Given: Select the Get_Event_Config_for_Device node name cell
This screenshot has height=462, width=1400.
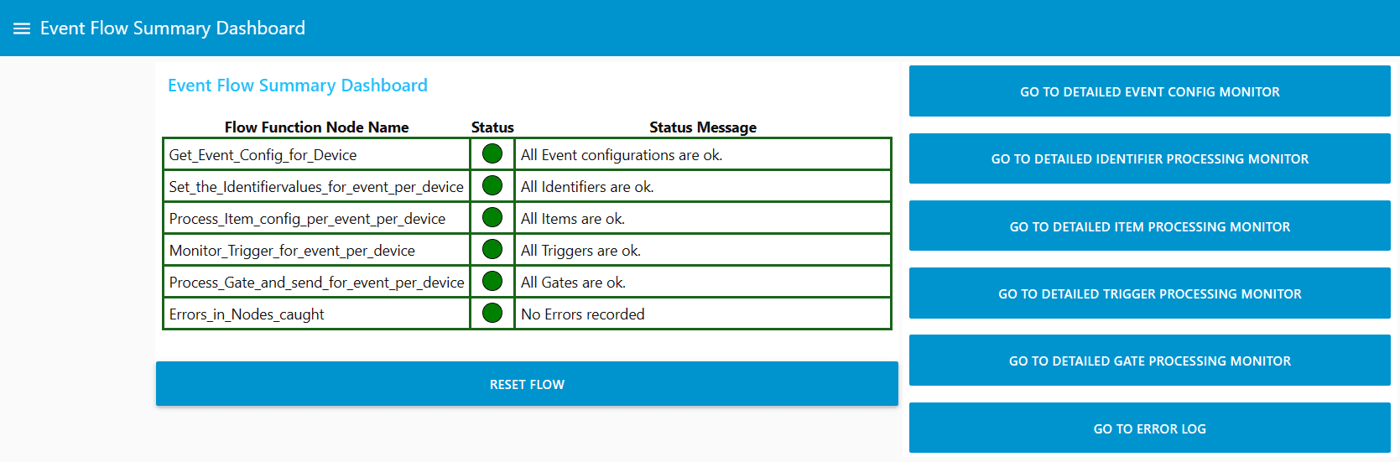Looking at the screenshot, I should (x=263, y=155).
